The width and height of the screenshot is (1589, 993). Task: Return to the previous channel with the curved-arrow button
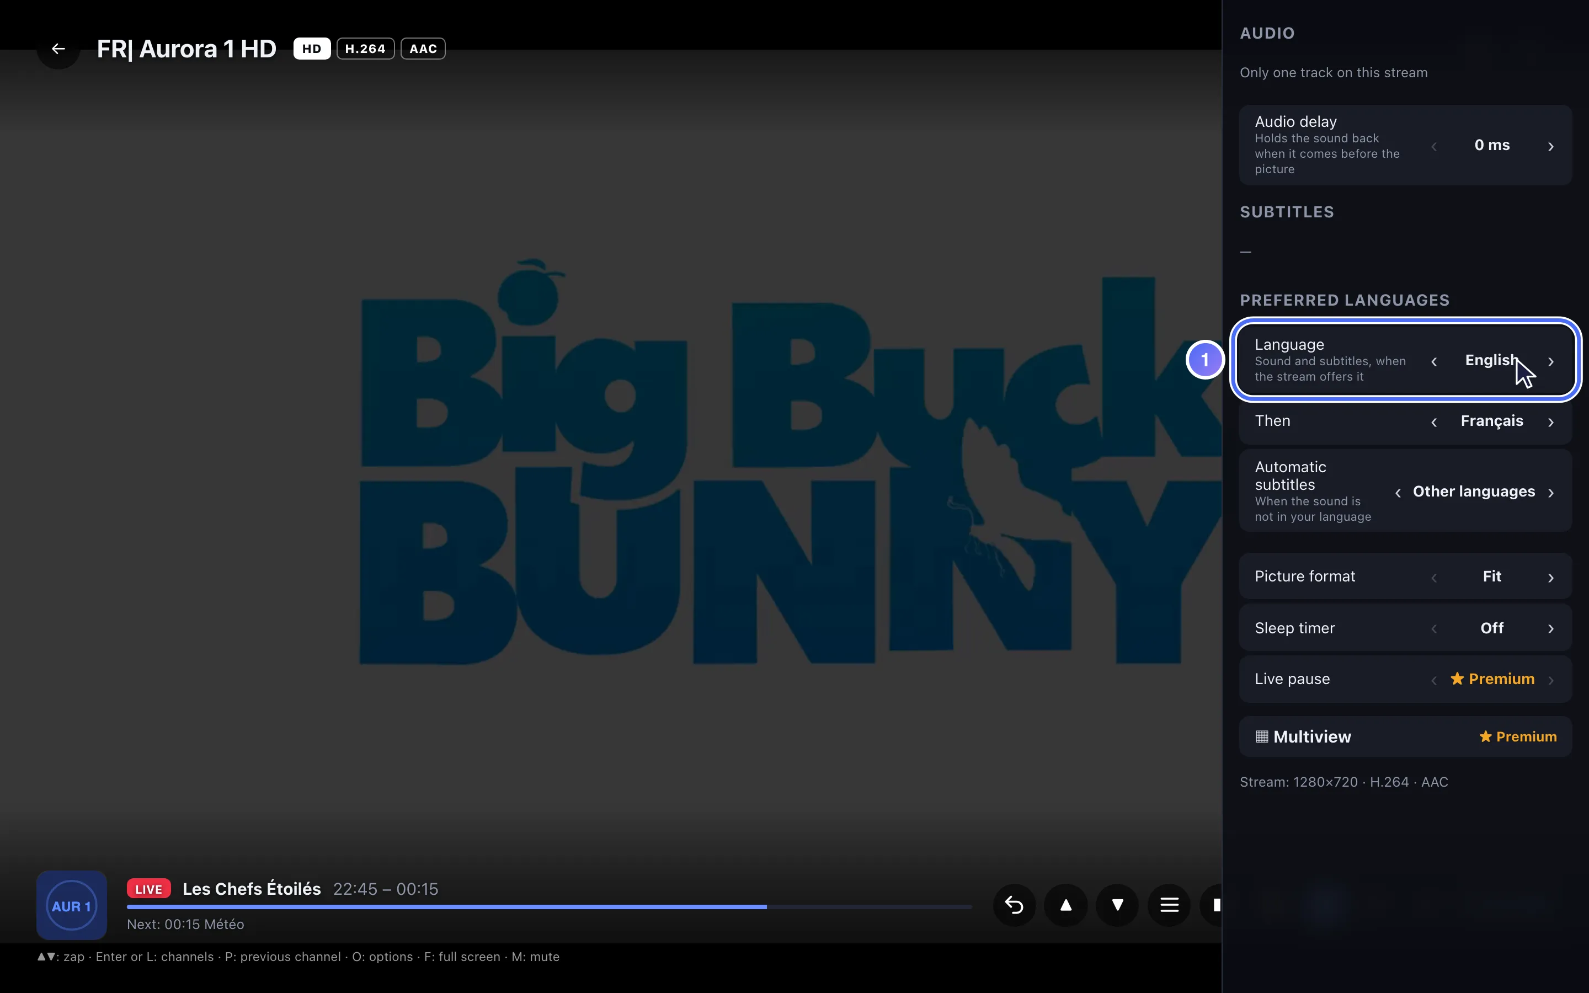pos(1015,905)
